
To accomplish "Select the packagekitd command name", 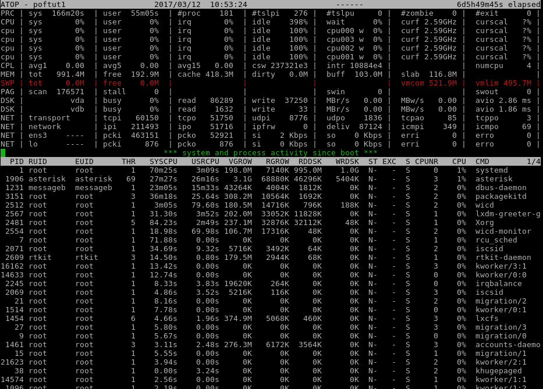I will click(501, 196).
